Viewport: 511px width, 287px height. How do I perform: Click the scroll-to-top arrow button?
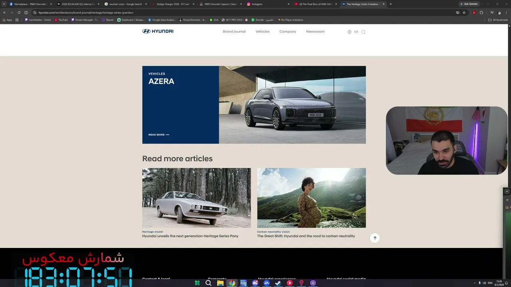[x=375, y=238]
